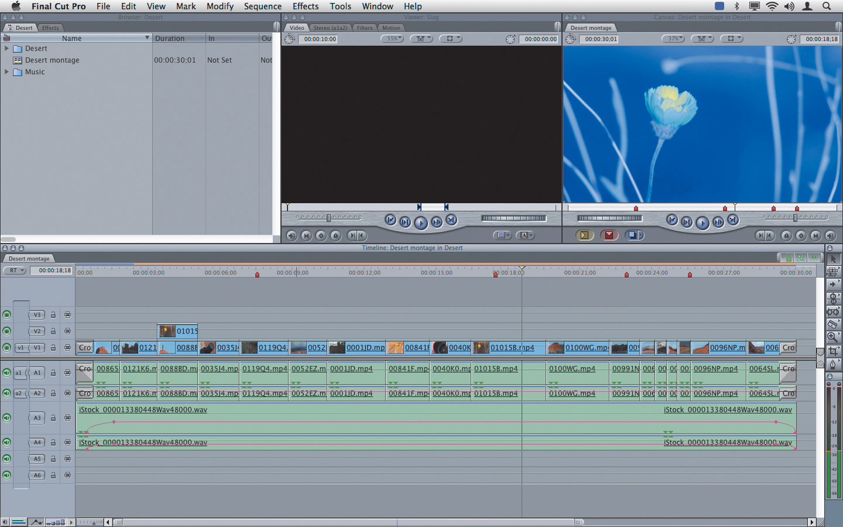The height and width of the screenshot is (527, 843).
Task: Play the clip in the Viewer
Action: pos(420,223)
